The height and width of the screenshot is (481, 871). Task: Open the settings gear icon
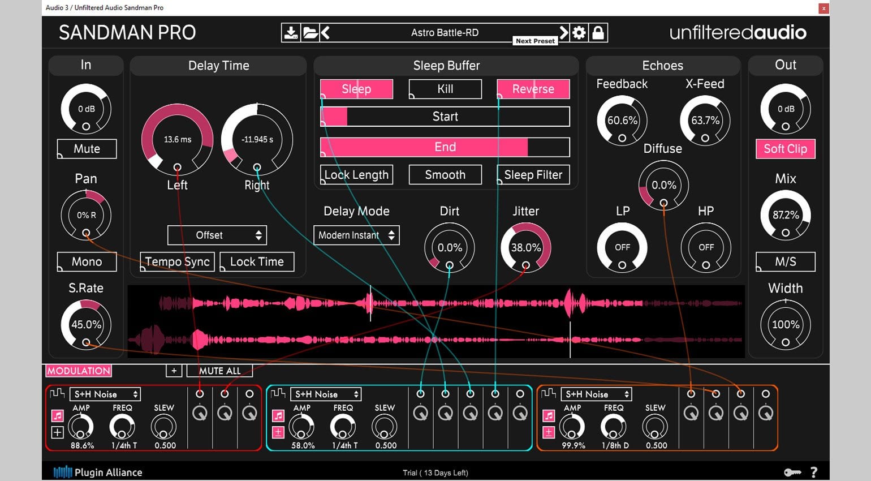pos(579,33)
